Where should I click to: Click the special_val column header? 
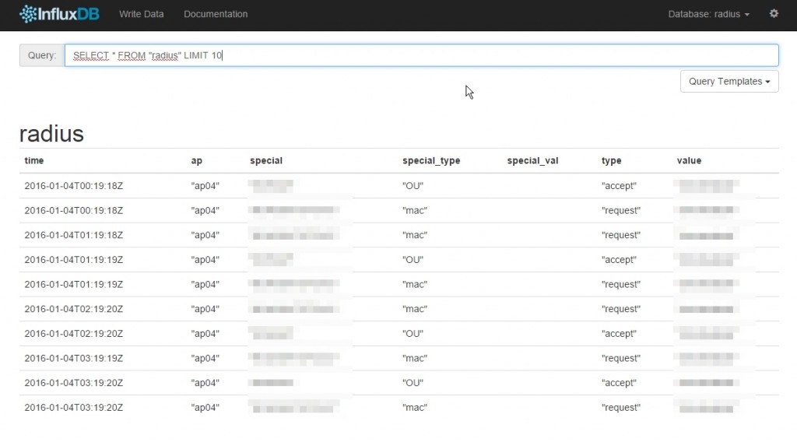tap(532, 160)
